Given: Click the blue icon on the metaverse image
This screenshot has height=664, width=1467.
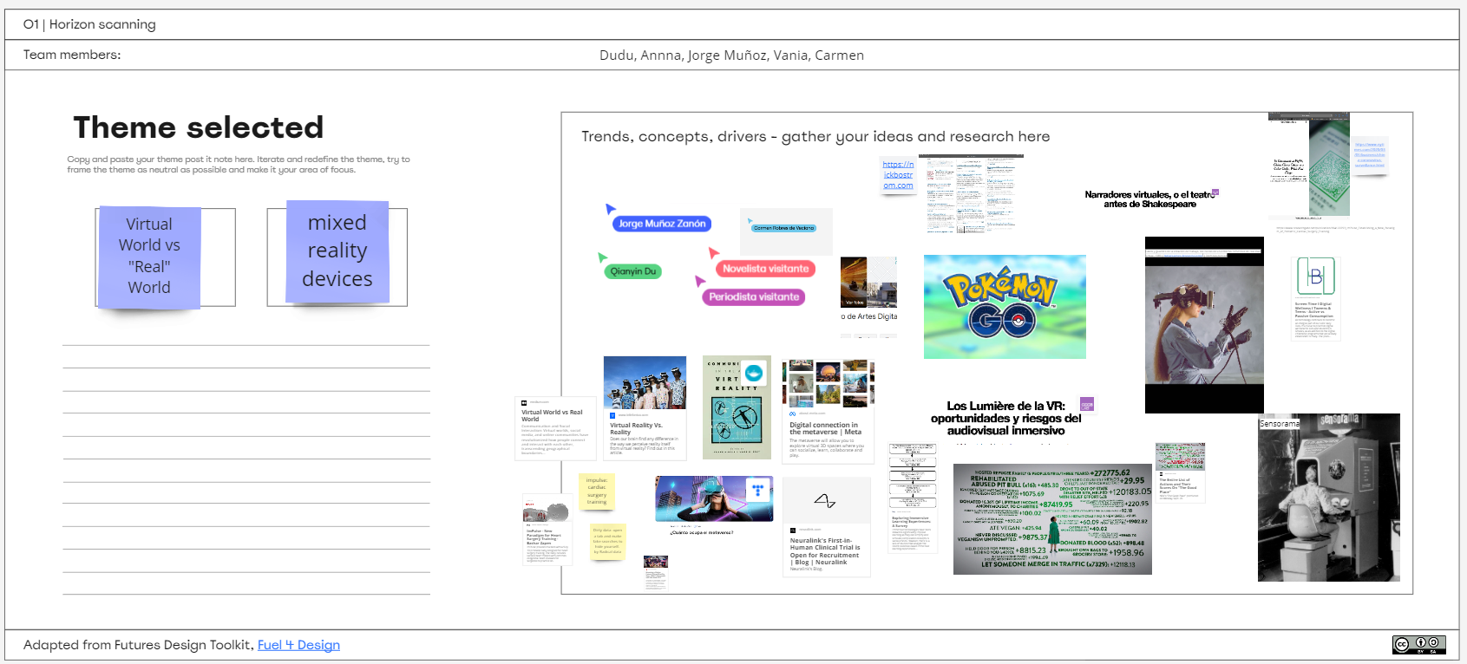Looking at the screenshot, I should [x=758, y=490].
